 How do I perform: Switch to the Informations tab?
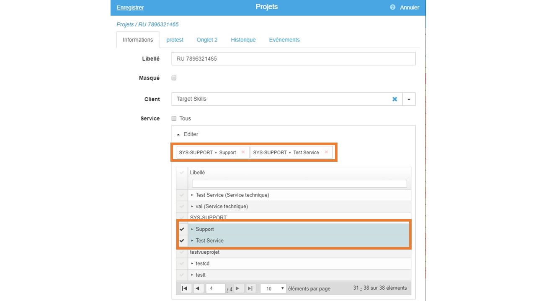pos(138,40)
